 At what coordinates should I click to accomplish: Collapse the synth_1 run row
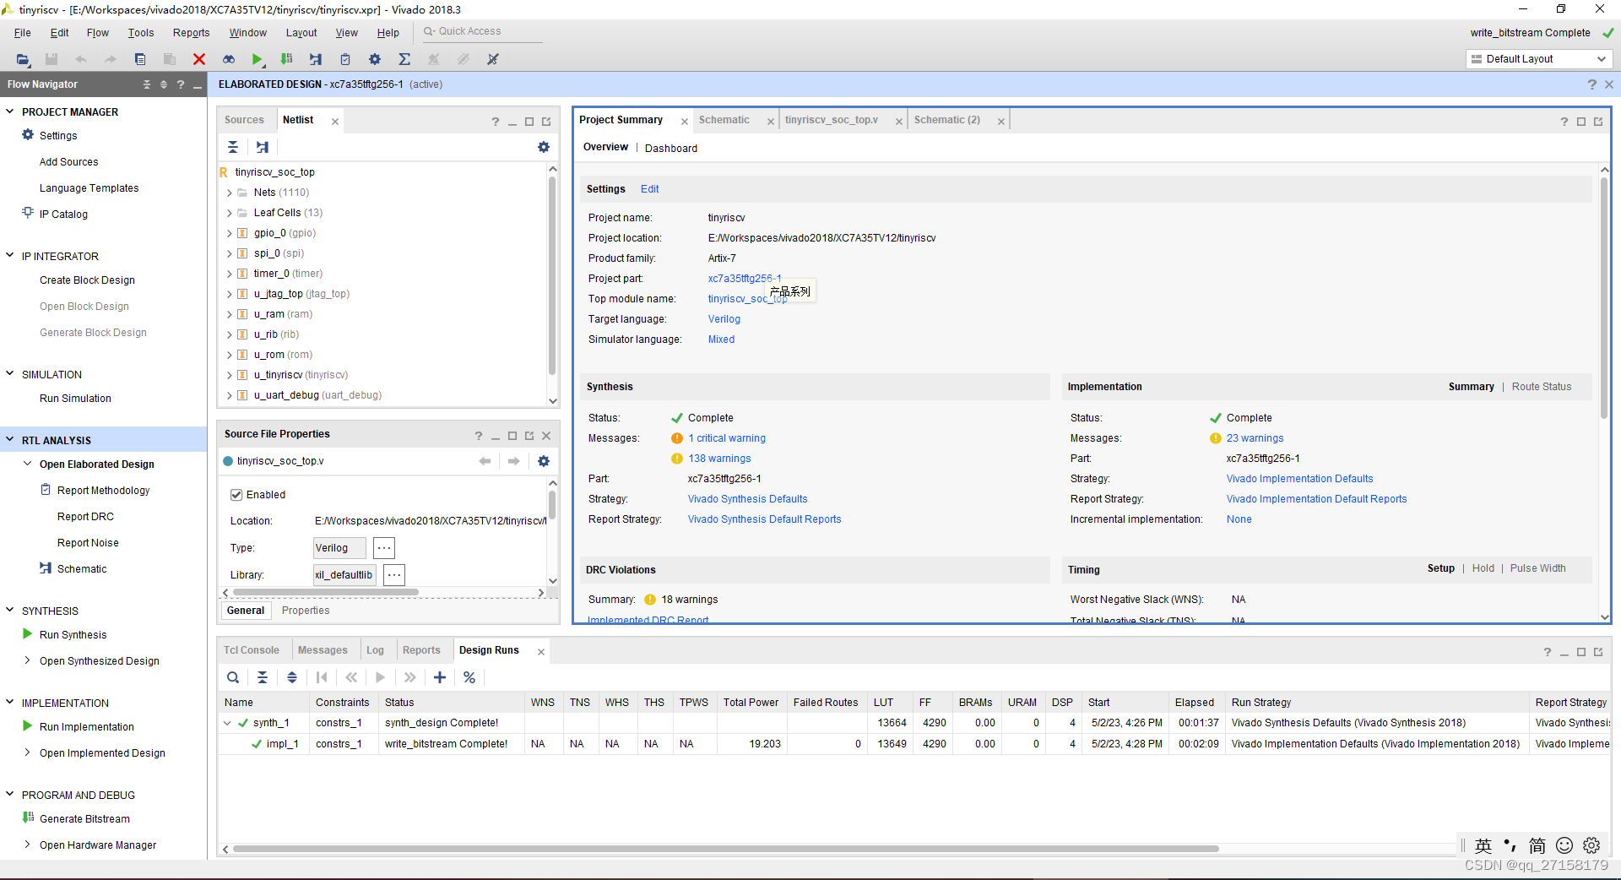click(x=227, y=723)
